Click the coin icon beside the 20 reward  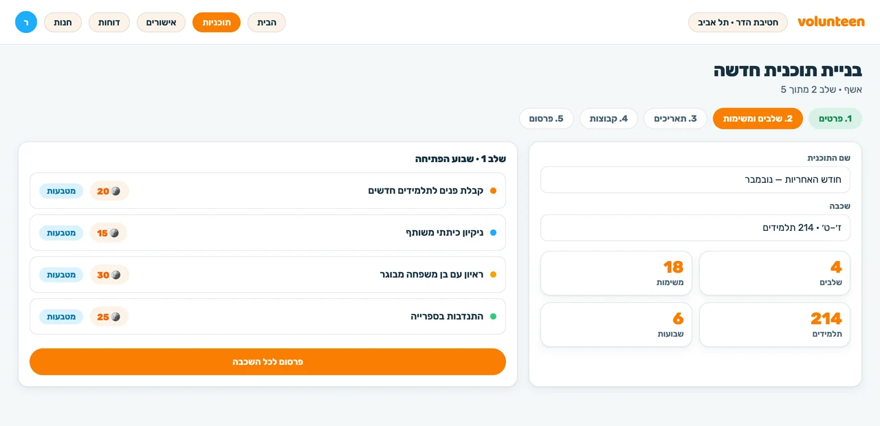coord(115,191)
